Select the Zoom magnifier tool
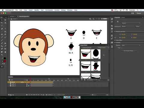 [x=2, y=55]
